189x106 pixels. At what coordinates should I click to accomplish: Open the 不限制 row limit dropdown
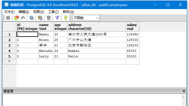click(x=86, y=18)
